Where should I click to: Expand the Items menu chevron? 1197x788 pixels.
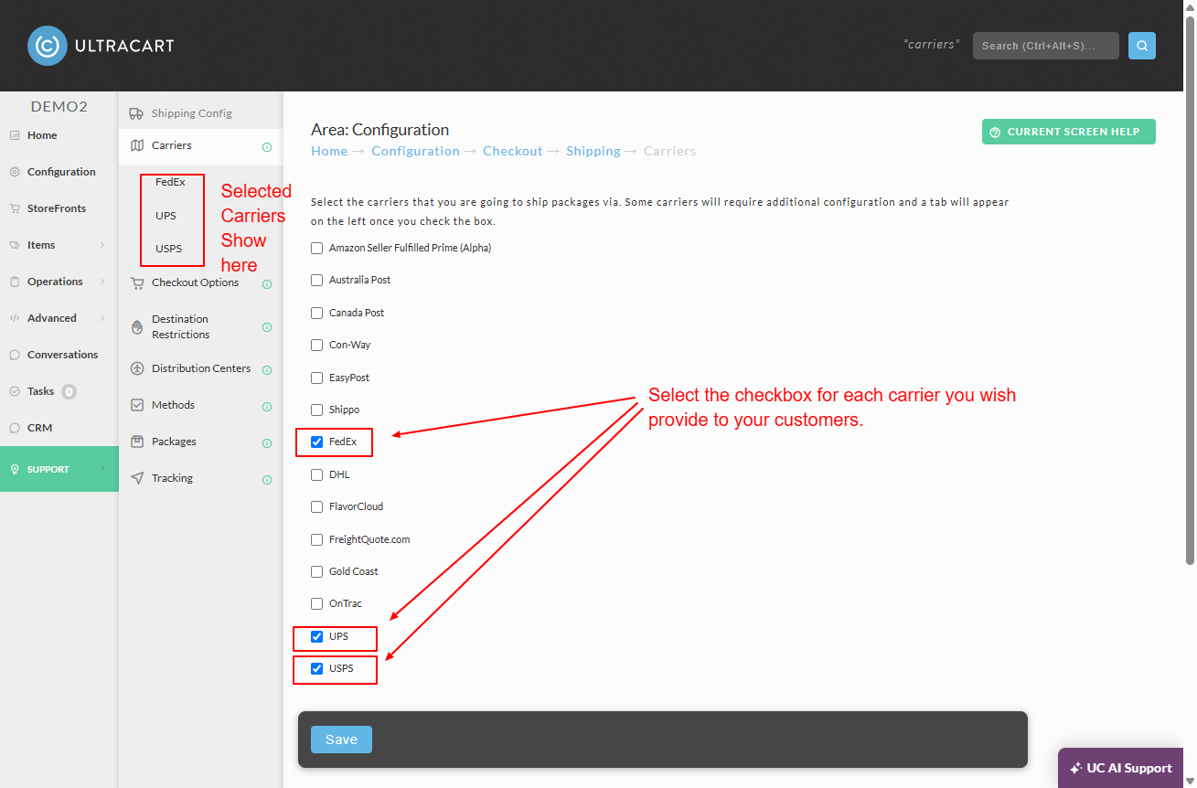point(102,245)
